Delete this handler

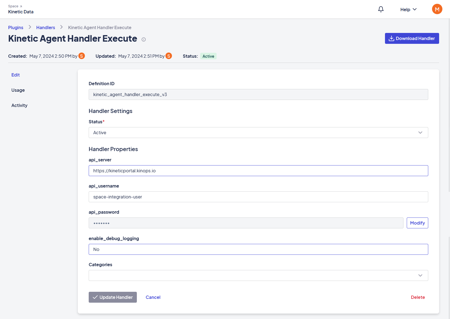click(418, 297)
